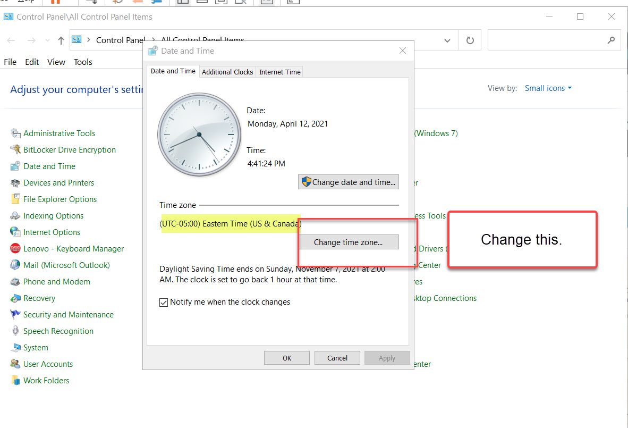
Task: Open User Accounts icon
Action: click(15, 364)
